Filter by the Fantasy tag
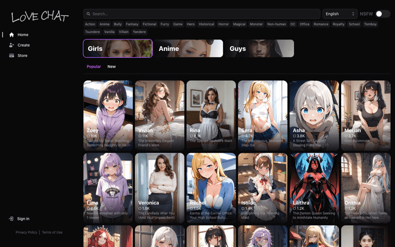The width and height of the screenshot is (395, 247). [x=132, y=24]
